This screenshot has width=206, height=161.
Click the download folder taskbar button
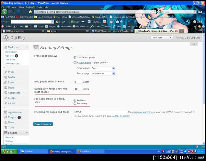click(33, 151)
